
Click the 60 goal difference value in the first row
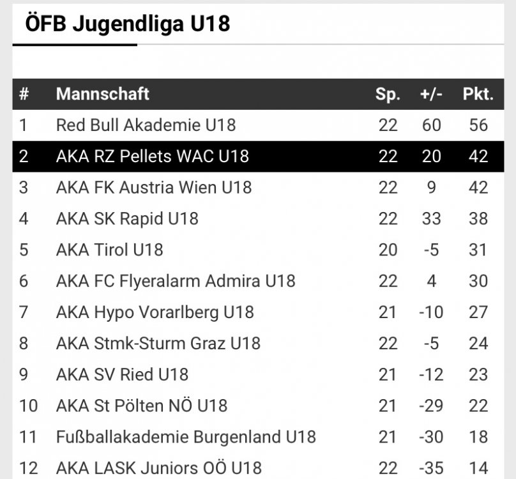432,125
